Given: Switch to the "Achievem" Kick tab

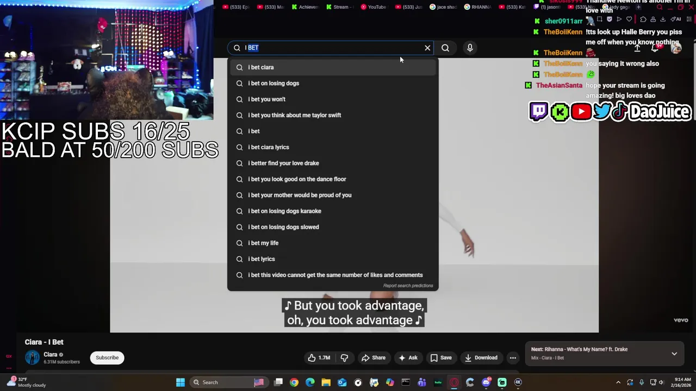Looking at the screenshot, I should tap(307, 7).
